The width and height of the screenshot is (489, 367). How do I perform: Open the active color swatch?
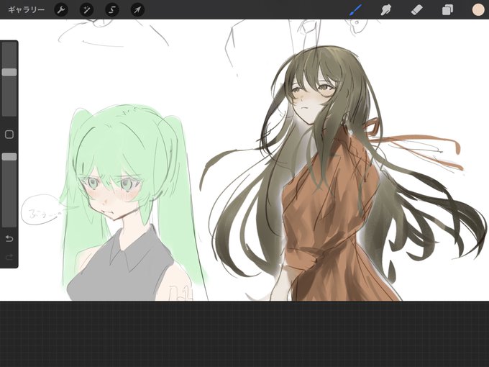coord(478,9)
